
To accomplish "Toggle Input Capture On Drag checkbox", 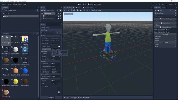I will click(x=167, y=32).
